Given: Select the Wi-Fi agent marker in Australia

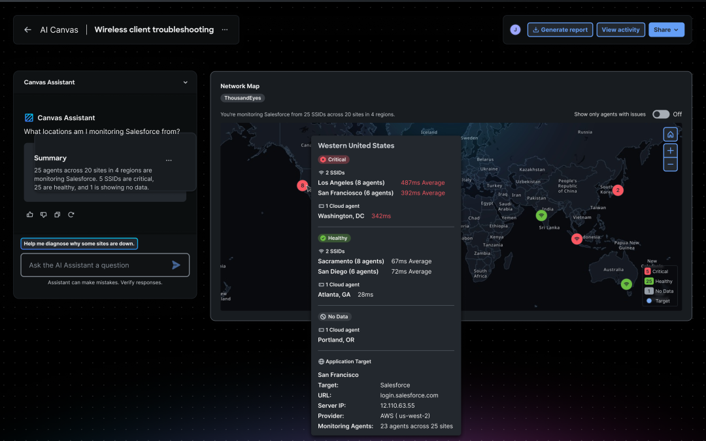Looking at the screenshot, I should [626, 284].
